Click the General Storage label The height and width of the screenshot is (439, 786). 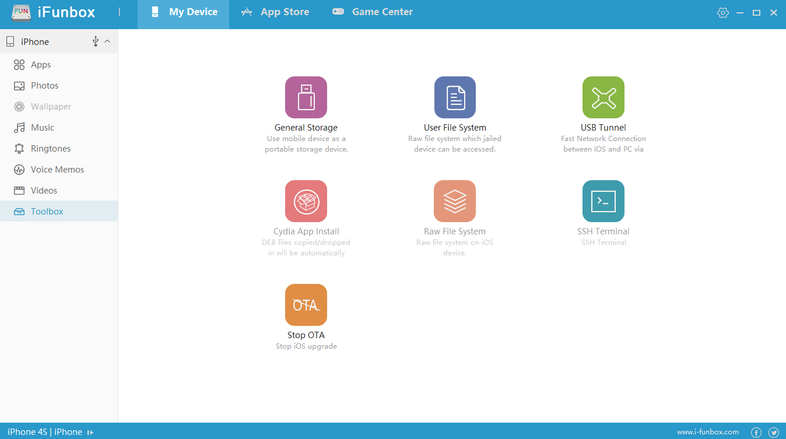[x=306, y=128]
